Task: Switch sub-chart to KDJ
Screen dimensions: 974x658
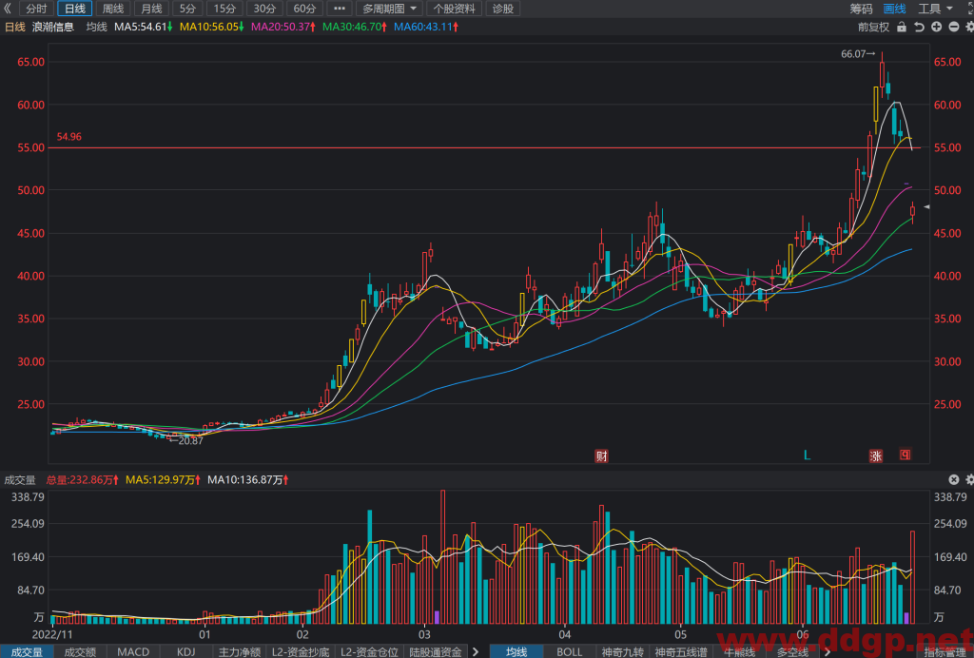Action: (x=185, y=651)
